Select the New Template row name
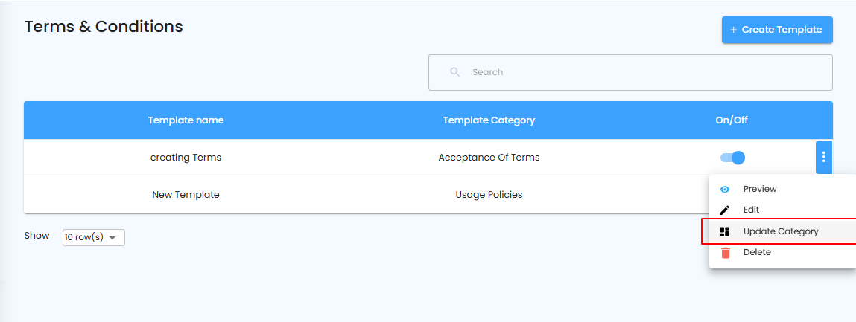The image size is (856, 322). (186, 195)
